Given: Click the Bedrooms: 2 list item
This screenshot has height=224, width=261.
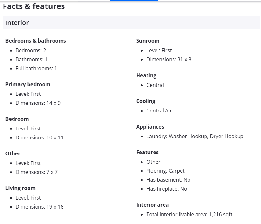Looking at the screenshot, I should pos(31,50).
